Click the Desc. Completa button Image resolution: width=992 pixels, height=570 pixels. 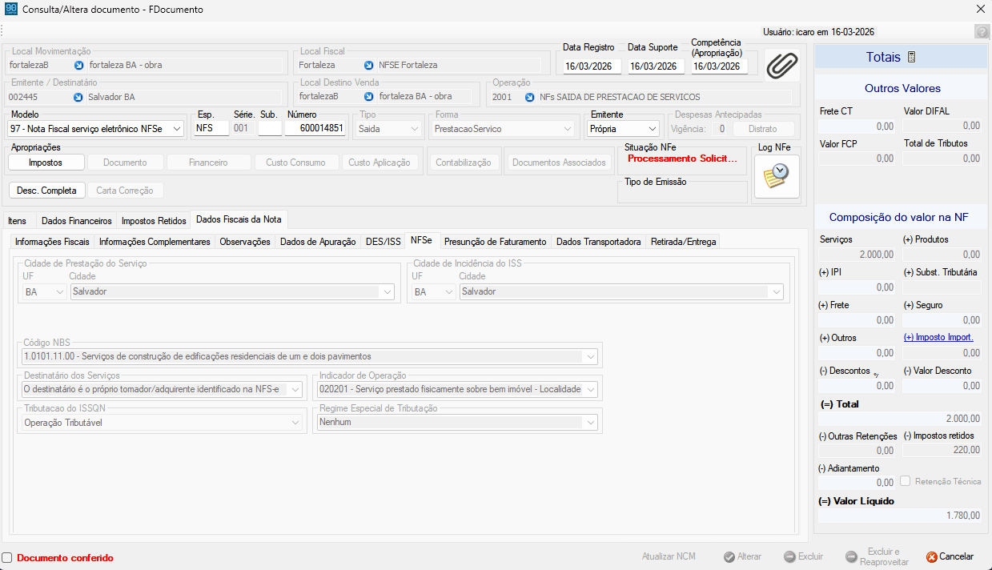46,191
